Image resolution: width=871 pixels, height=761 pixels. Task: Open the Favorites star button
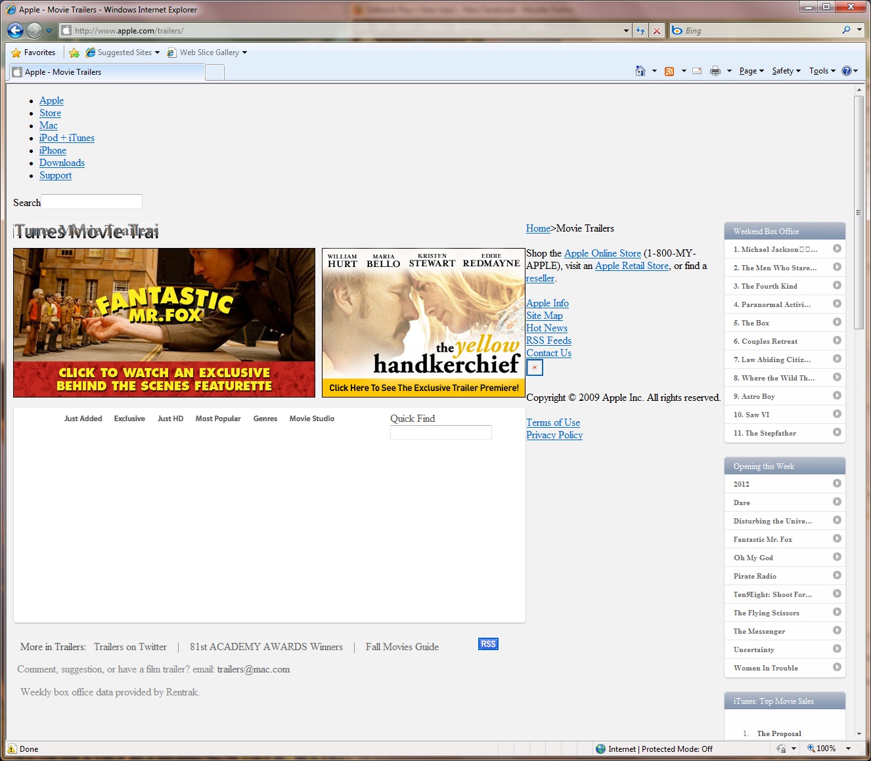click(x=33, y=52)
